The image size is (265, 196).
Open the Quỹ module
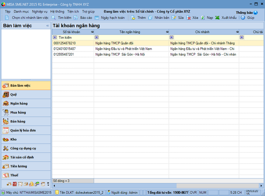26,95
